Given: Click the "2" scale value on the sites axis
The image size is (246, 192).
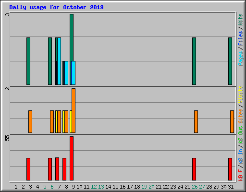Looking at the screenshot, I should coord(7,88).
